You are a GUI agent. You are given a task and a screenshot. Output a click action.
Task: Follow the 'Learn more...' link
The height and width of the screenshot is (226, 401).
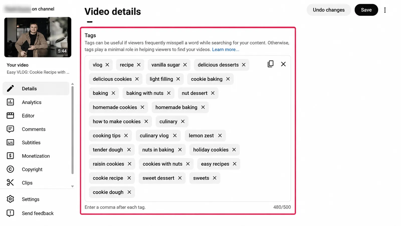(x=226, y=49)
